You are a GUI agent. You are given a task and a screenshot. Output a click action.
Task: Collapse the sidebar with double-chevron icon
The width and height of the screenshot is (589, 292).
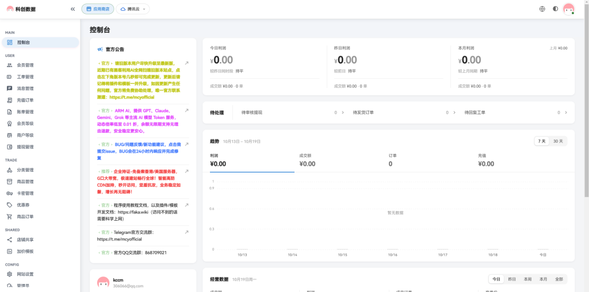pyautogui.click(x=72, y=9)
